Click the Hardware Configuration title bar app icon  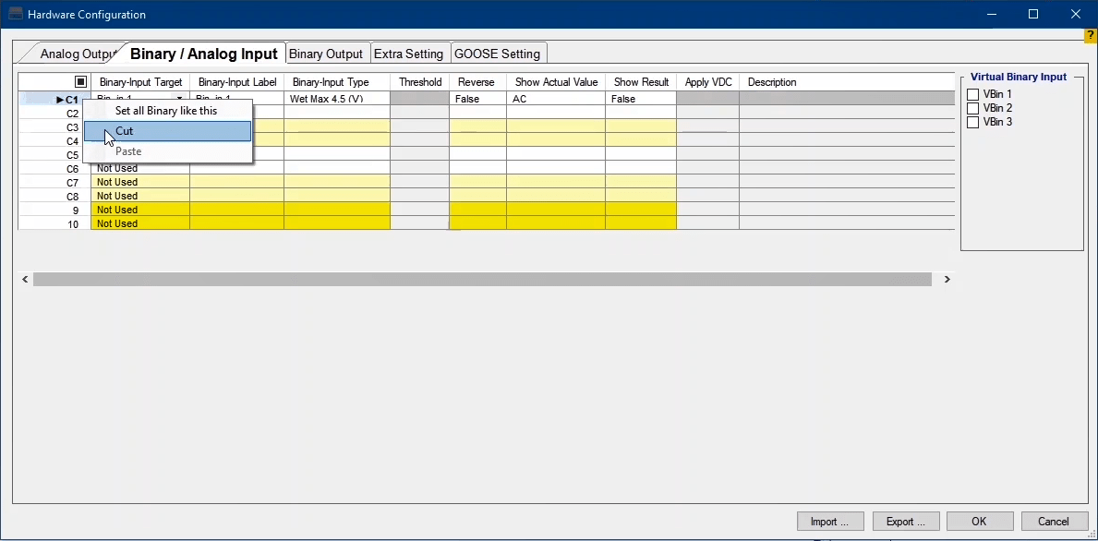tap(15, 14)
